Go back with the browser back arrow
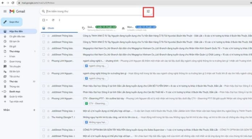 3,3
